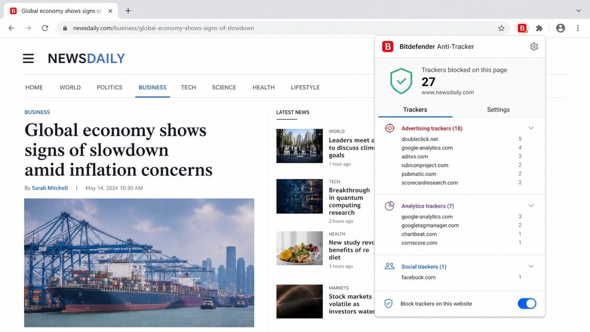View site padlock information

[x=65, y=28]
